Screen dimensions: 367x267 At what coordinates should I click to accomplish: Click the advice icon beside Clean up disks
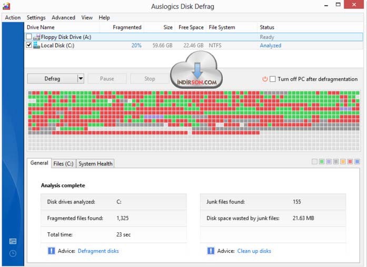(x=211, y=251)
